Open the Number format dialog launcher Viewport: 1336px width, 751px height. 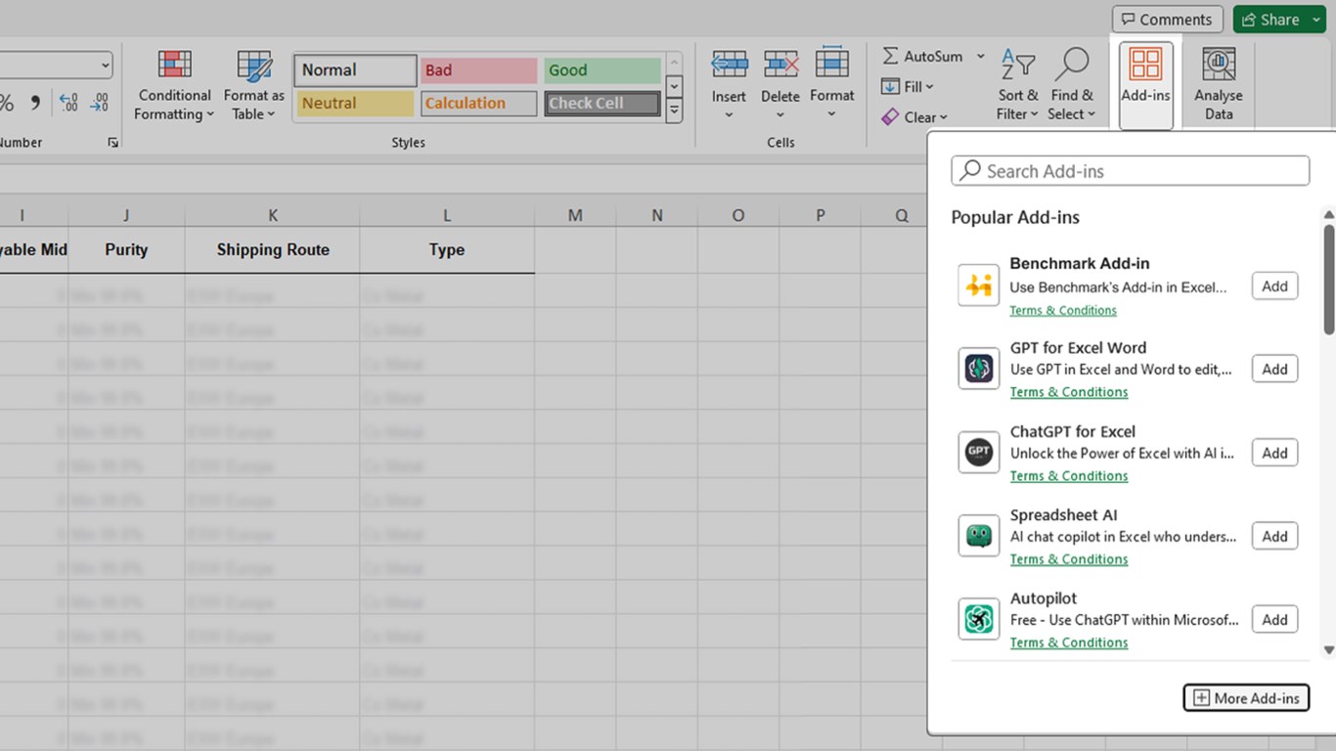pos(113,143)
